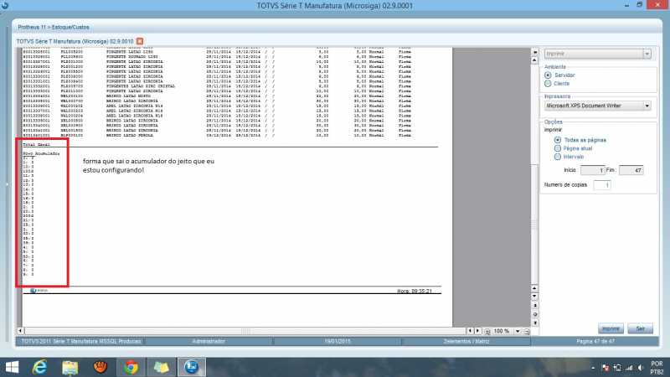This screenshot has width=670, height=377.
Task: Click the next-page double-arrow icon in vertical scrollbar
Action: 535,323
